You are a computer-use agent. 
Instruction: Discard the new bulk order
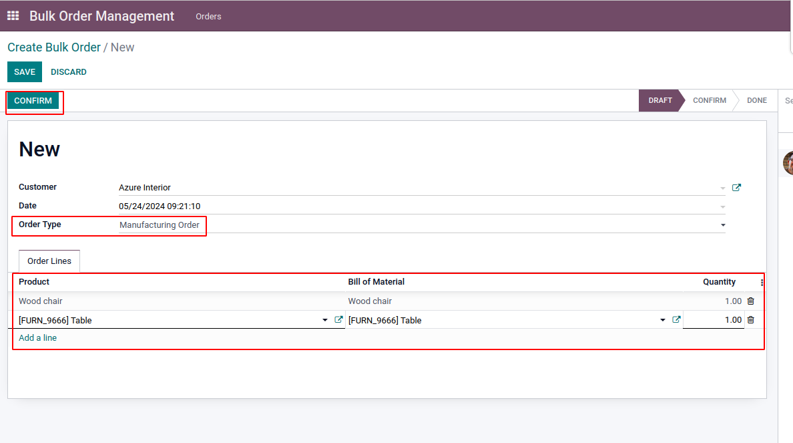[68, 72]
